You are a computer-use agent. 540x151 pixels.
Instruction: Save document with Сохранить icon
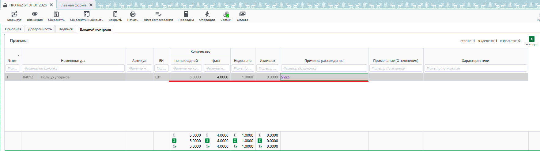pyautogui.click(x=56, y=14)
